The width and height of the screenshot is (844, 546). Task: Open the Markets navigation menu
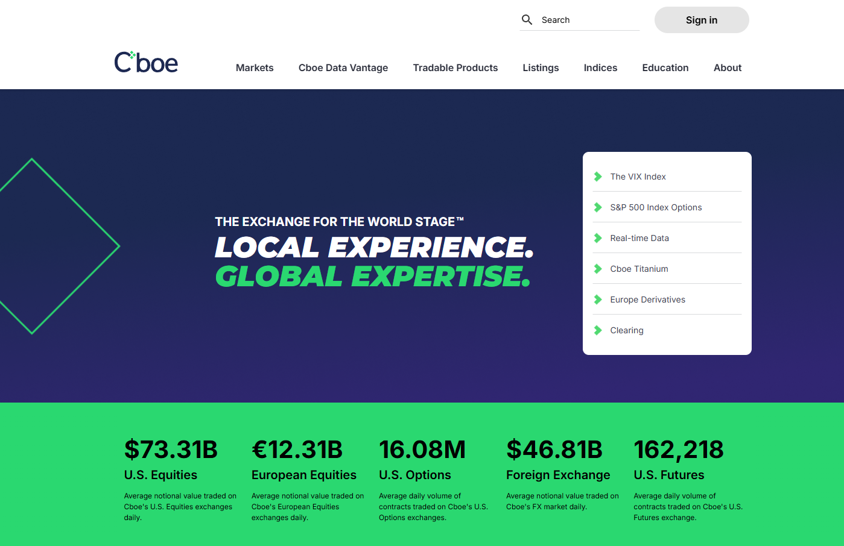255,68
